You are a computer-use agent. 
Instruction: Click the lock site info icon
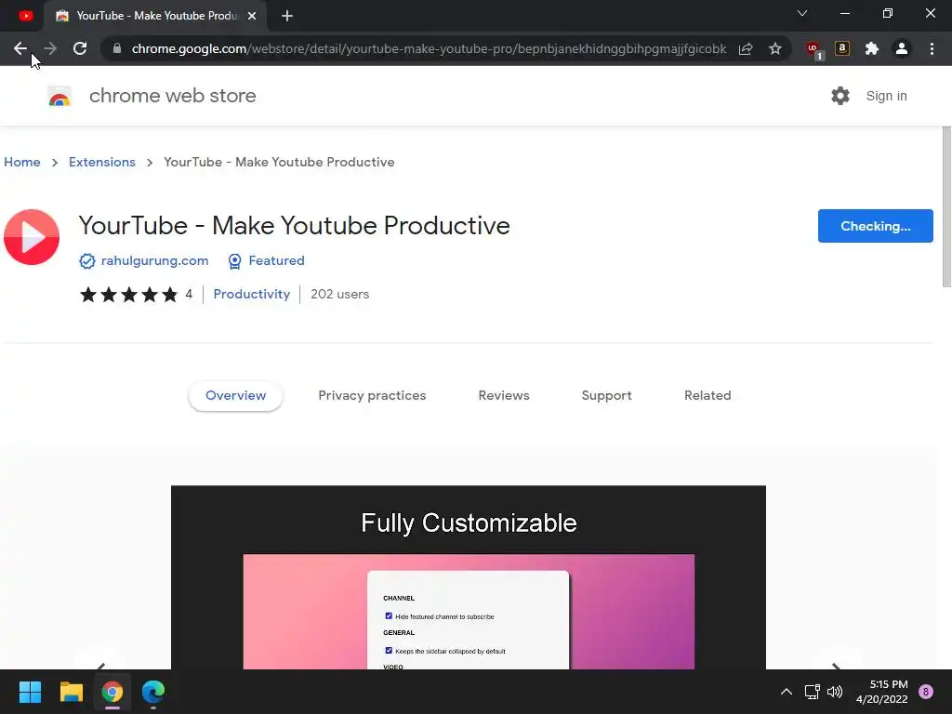coord(117,48)
